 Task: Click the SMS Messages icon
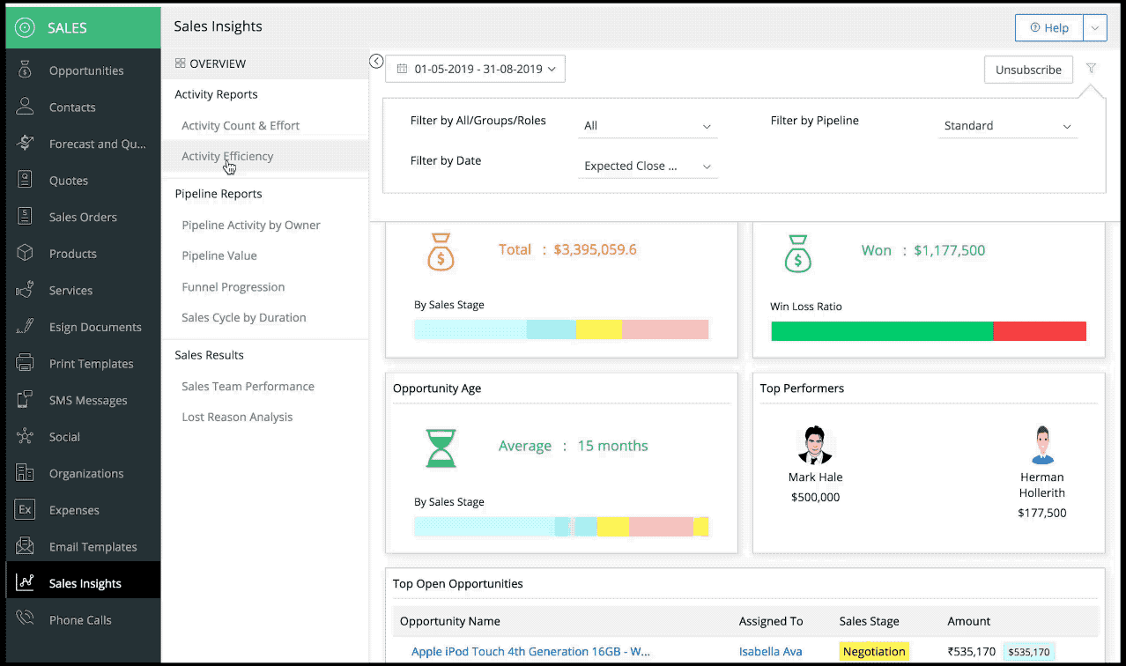(24, 400)
